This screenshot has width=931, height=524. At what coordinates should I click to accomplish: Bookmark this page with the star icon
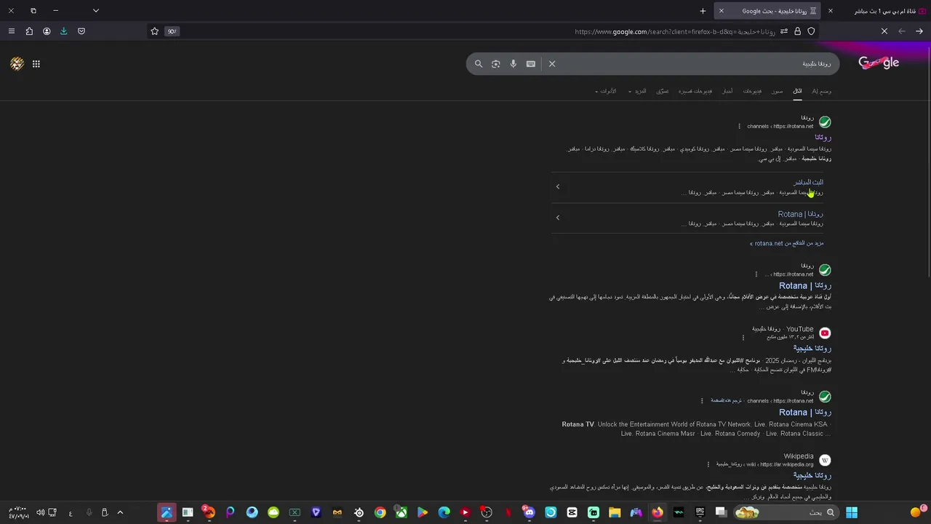[x=154, y=31]
